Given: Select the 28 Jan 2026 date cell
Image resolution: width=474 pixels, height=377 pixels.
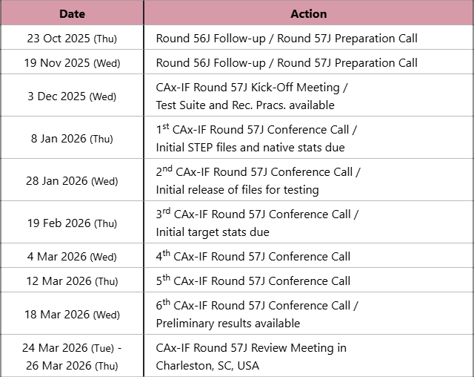Looking at the screenshot, I should coord(72,180).
